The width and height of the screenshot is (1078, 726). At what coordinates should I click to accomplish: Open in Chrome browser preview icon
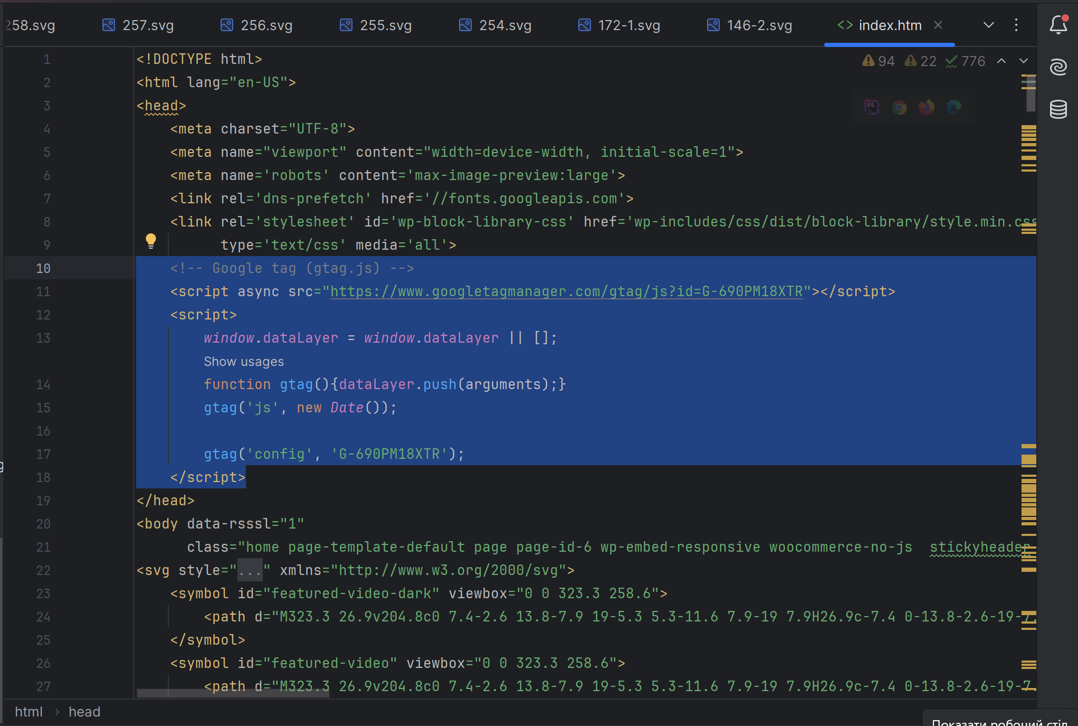tap(899, 108)
